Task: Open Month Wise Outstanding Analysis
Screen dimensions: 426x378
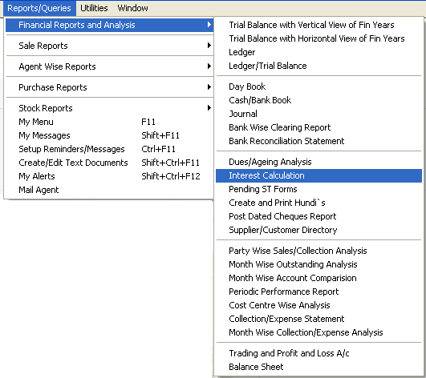Action: tap(318, 264)
